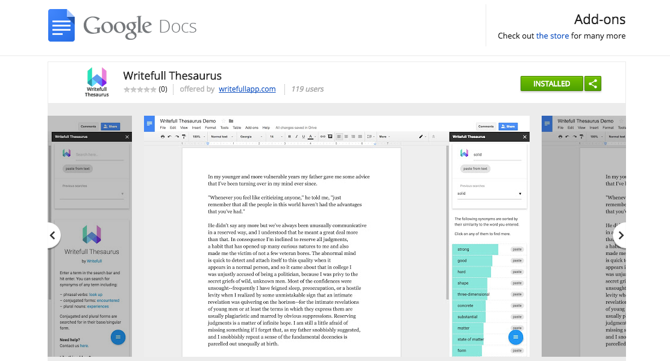Show the next screenshot with right arrow
The width and height of the screenshot is (670, 361).
pyautogui.click(x=621, y=236)
